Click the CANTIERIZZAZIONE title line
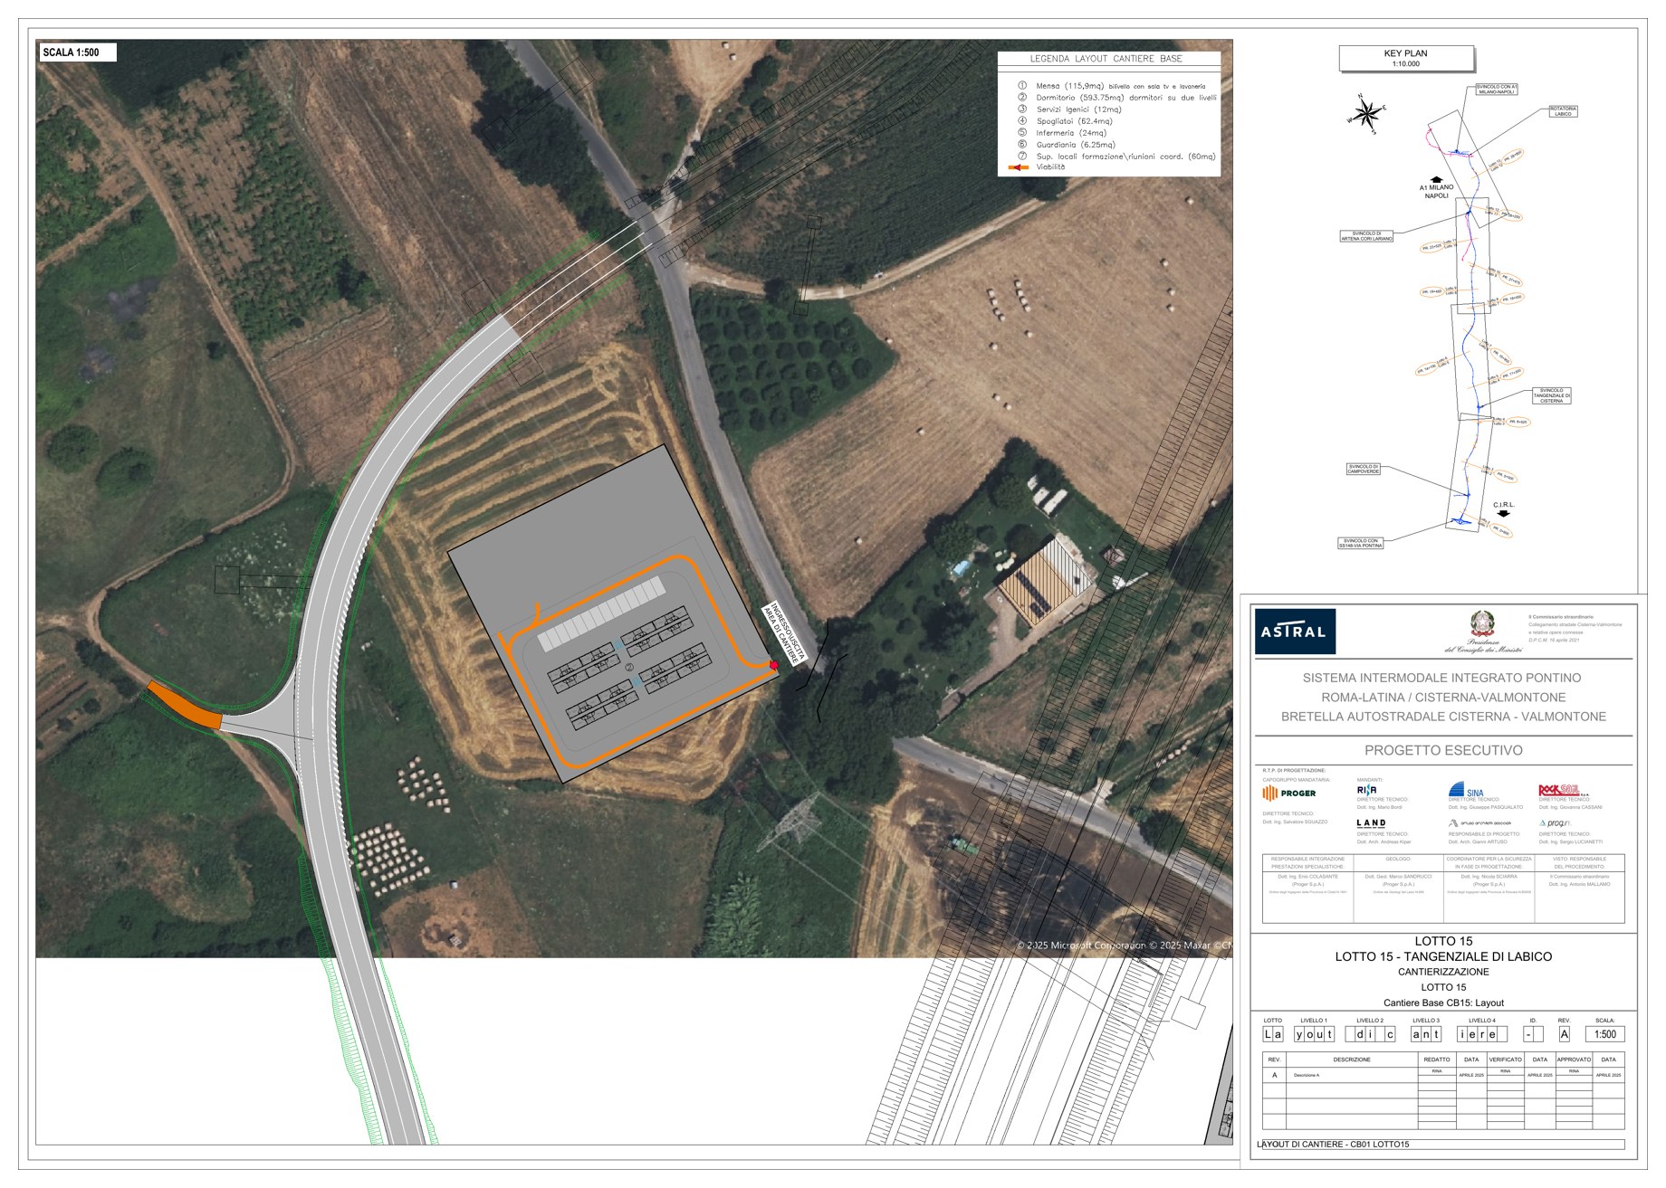The width and height of the screenshot is (1666, 1188). click(x=1443, y=972)
